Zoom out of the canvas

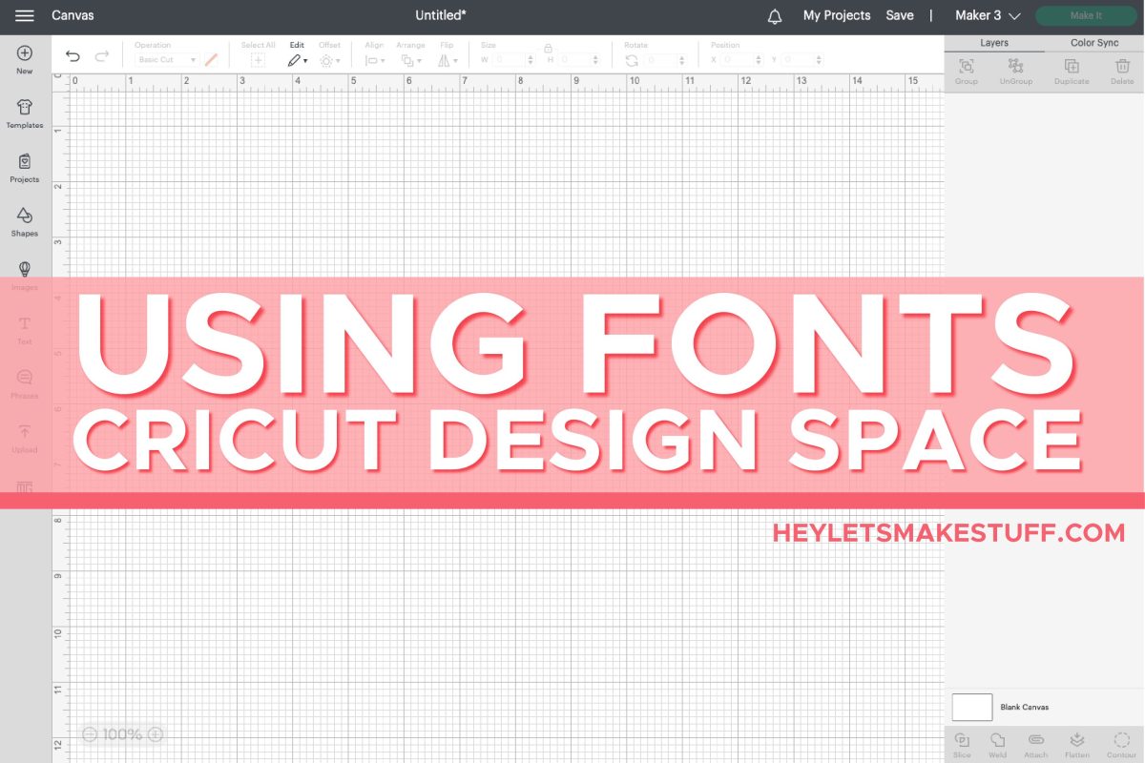click(x=90, y=734)
